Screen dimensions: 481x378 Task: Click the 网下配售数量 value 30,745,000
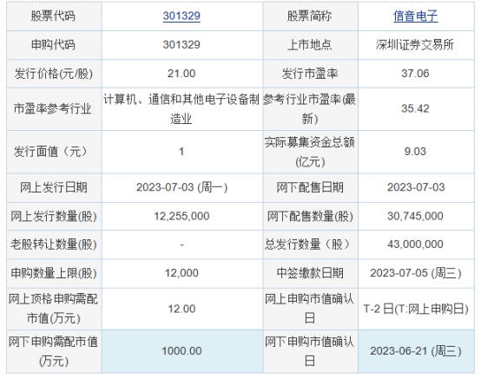pyautogui.click(x=415, y=216)
